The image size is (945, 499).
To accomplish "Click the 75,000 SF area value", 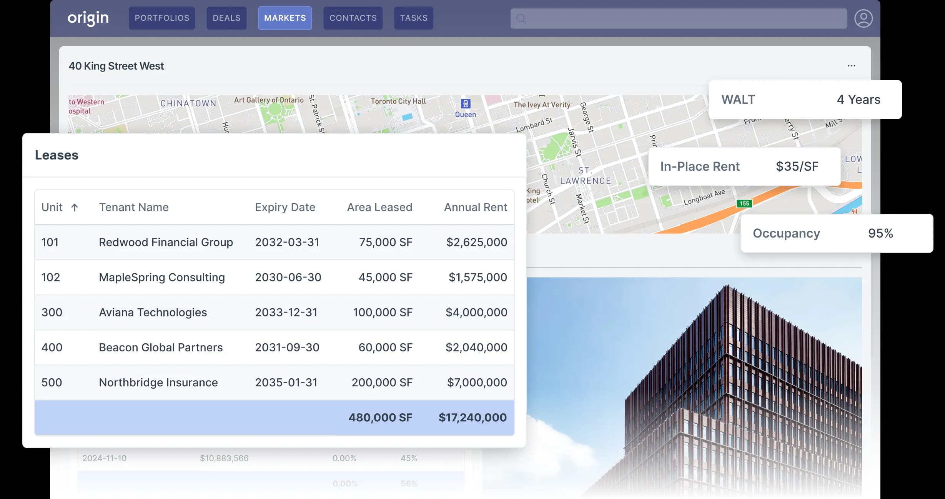I will pyautogui.click(x=386, y=242).
